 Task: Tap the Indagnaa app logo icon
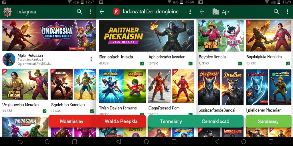coord(7,12)
